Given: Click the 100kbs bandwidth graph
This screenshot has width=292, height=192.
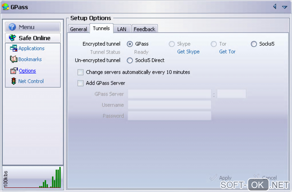Looking at the screenshot, I should (33, 177).
